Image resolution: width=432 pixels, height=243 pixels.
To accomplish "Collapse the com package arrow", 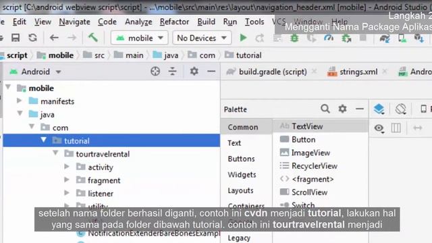I will 32,126.
